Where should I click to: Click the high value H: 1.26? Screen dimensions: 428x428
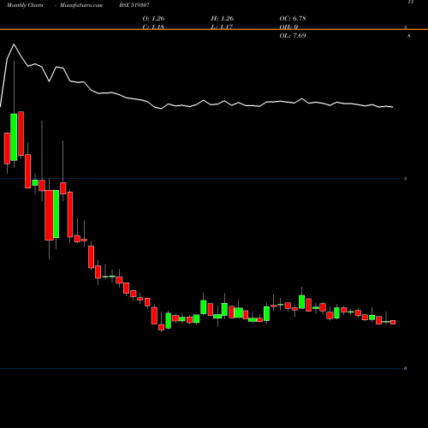pyautogui.click(x=223, y=18)
